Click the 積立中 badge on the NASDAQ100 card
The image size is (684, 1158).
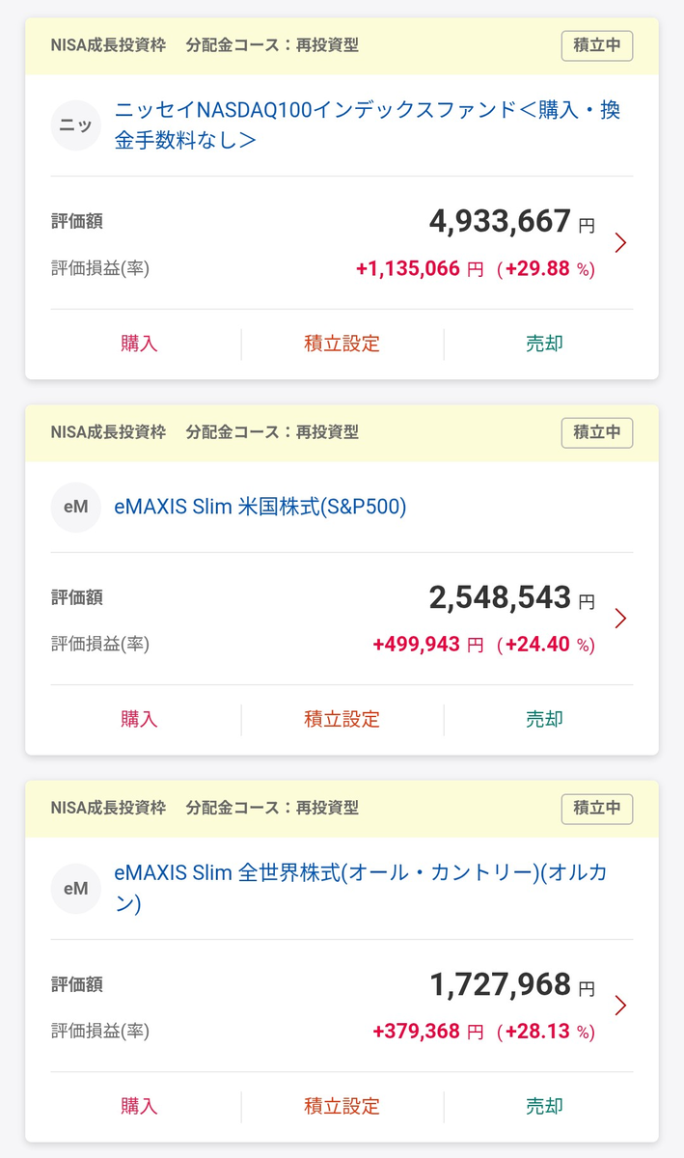pos(597,45)
